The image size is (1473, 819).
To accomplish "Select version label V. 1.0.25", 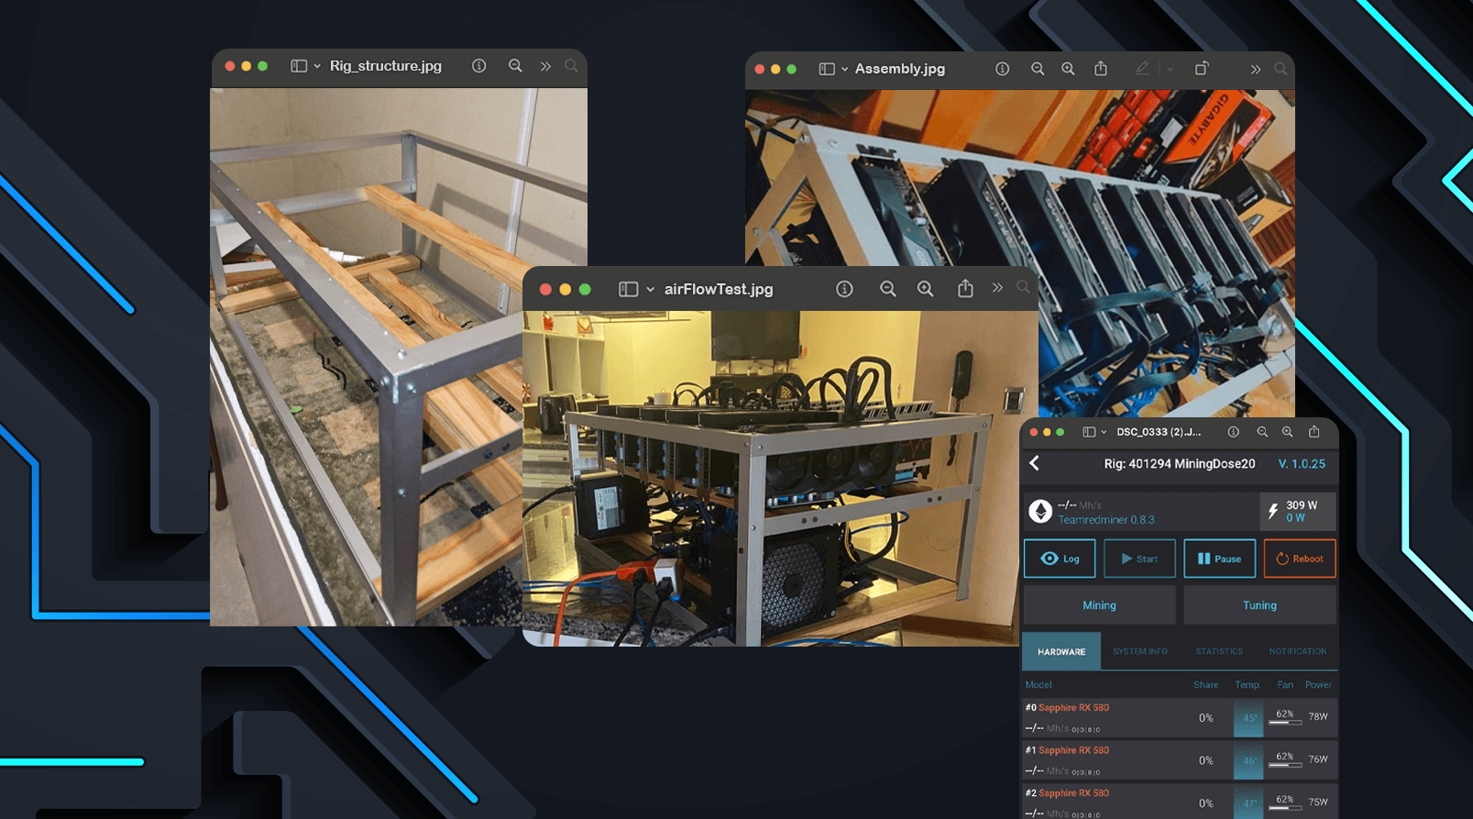I will click(1302, 464).
